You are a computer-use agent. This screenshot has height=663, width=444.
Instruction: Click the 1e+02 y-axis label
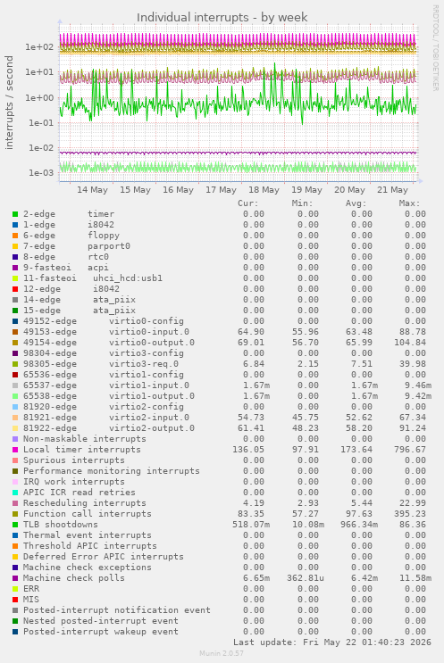[39, 47]
